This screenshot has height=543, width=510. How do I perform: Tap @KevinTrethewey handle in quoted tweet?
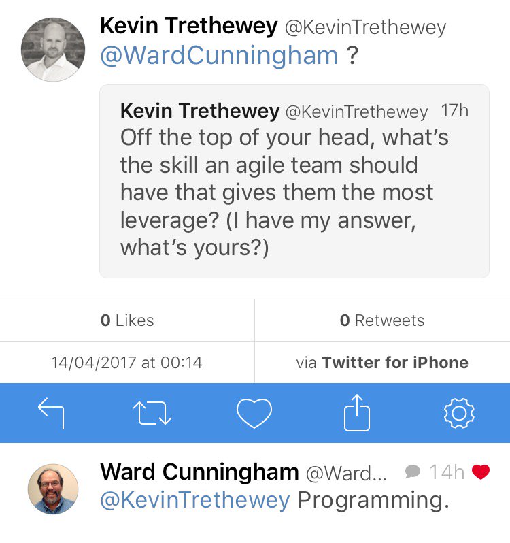(x=357, y=112)
